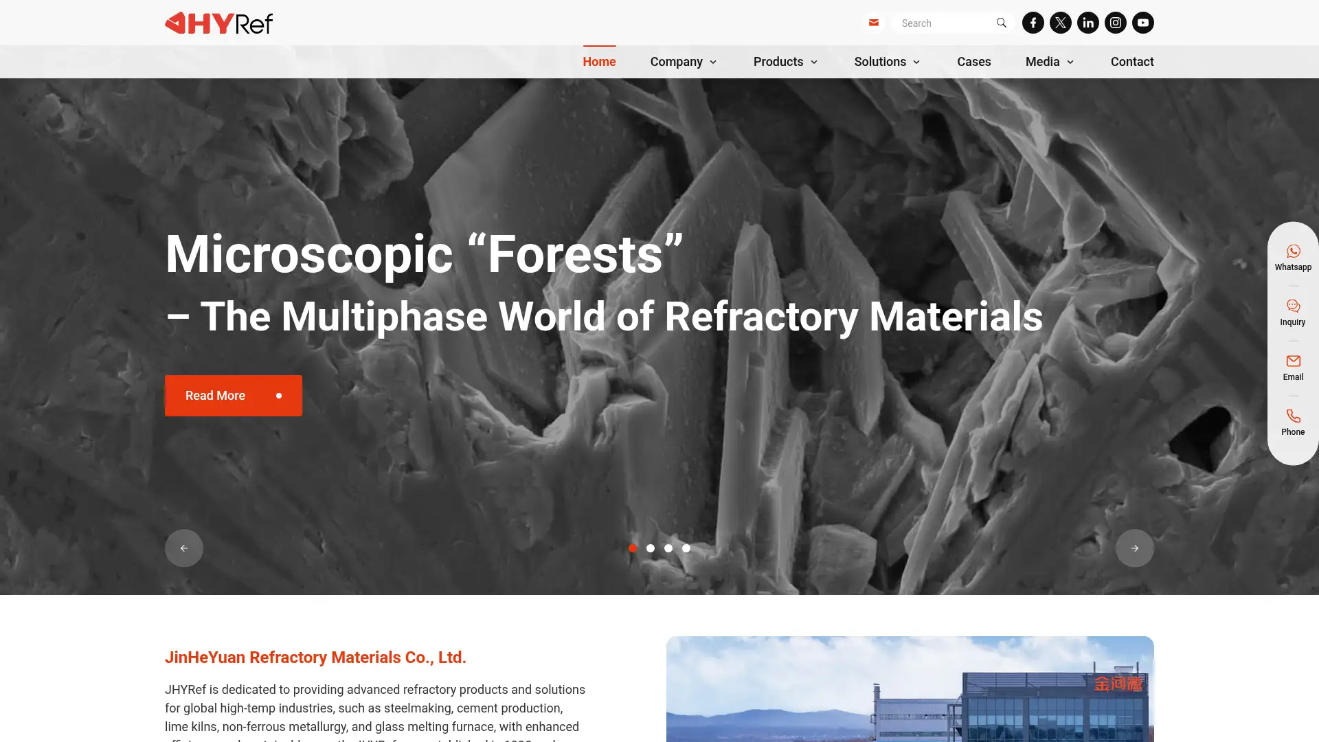Select the third carousel slide dot
The width and height of the screenshot is (1319, 742).
(x=668, y=548)
